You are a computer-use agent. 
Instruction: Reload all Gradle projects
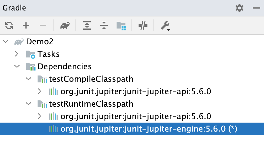[x=9, y=25]
